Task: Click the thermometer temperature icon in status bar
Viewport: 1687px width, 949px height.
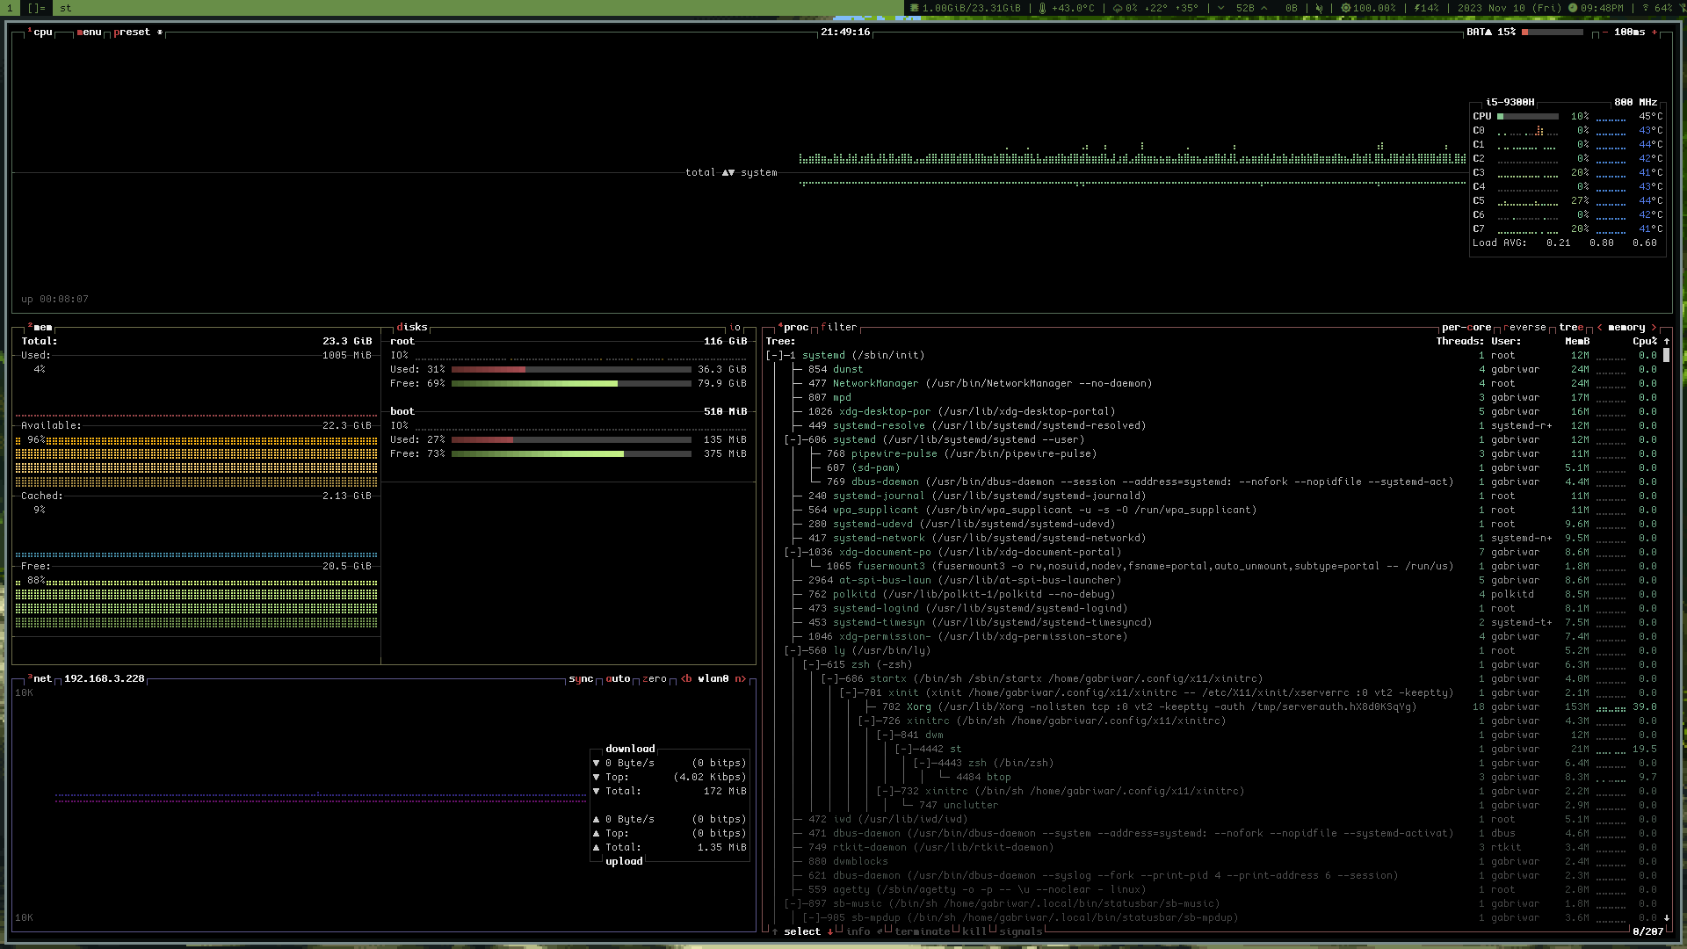Action: pyautogui.click(x=1042, y=8)
